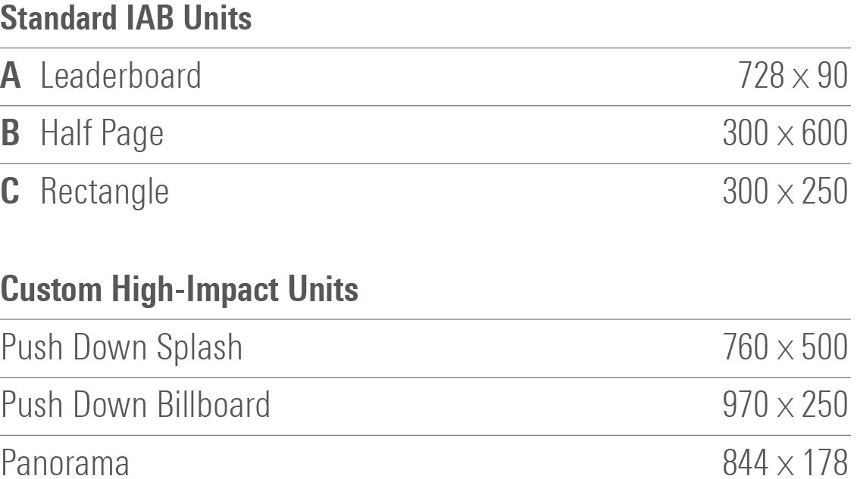
Task: Open the Push Down Billboard label
Action: 135,405
